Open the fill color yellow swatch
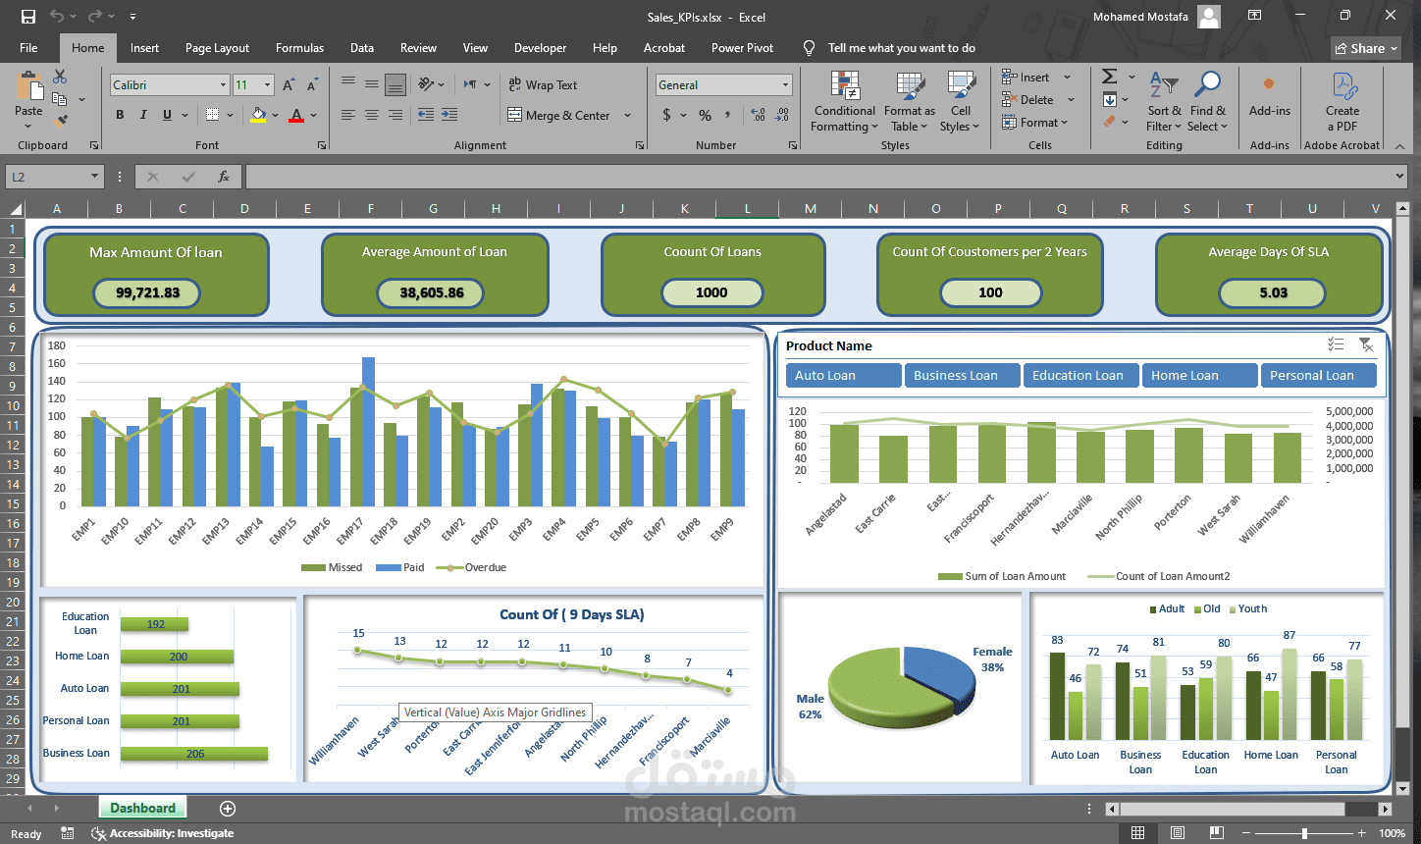This screenshot has width=1421, height=844. click(x=258, y=115)
